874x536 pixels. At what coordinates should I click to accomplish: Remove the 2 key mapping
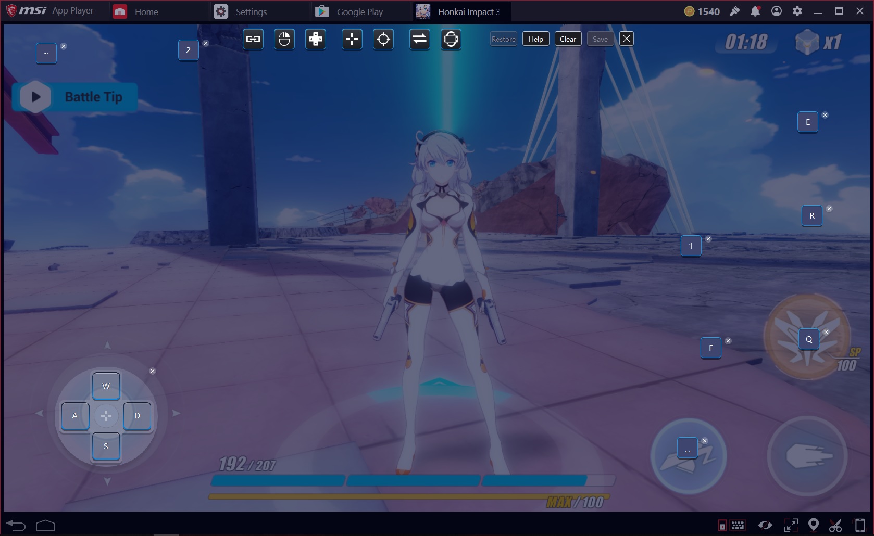[x=206, y=43]
